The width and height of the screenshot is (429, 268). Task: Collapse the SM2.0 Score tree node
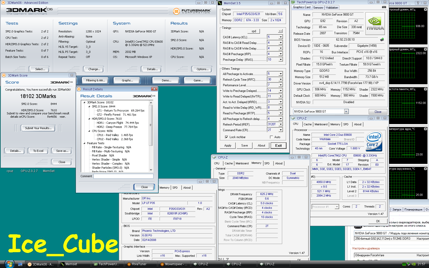89,106
